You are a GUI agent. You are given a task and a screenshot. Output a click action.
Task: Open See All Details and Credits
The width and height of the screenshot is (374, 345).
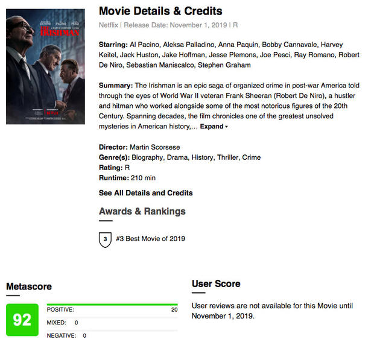point(145,193)
